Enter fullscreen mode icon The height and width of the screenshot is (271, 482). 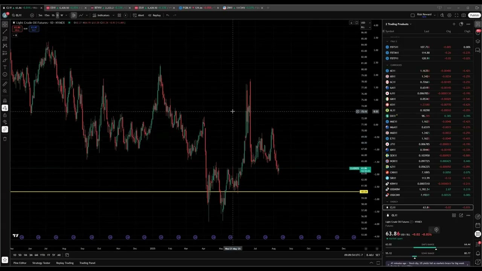456,15
